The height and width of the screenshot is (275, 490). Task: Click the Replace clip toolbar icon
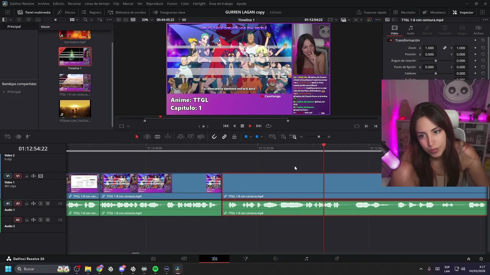coord(201,137)
